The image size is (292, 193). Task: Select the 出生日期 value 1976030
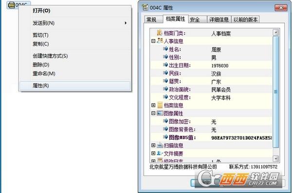coord(220,65)
